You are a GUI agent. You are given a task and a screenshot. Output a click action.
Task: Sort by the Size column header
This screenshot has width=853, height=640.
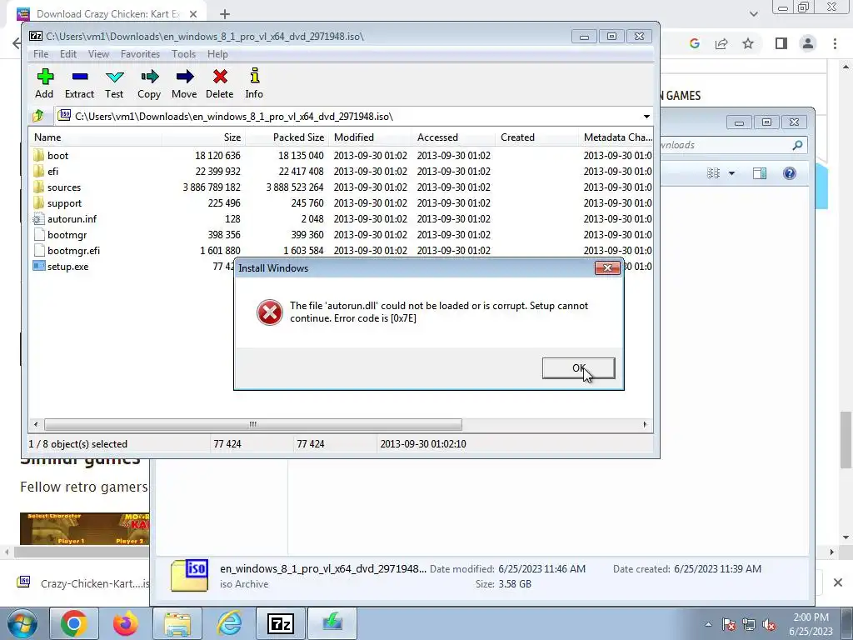(203, 137)
